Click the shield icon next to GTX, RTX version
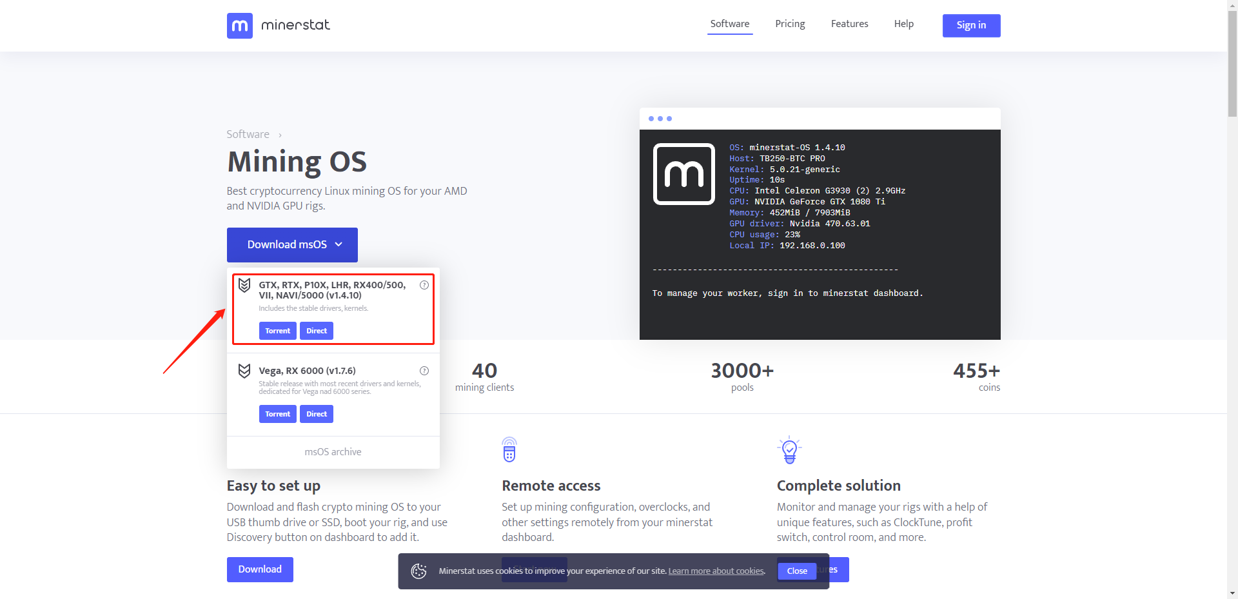This screenshot has width=1238, height=599. (x=244, y=285)
